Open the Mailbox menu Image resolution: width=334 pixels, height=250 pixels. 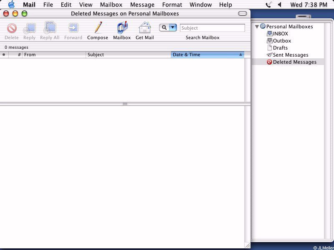click(111, 5)
